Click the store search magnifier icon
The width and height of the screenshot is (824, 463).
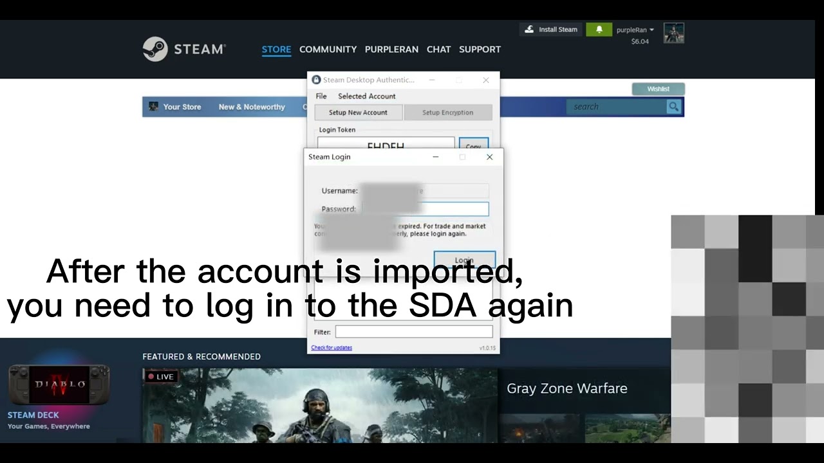pos(673,107)
